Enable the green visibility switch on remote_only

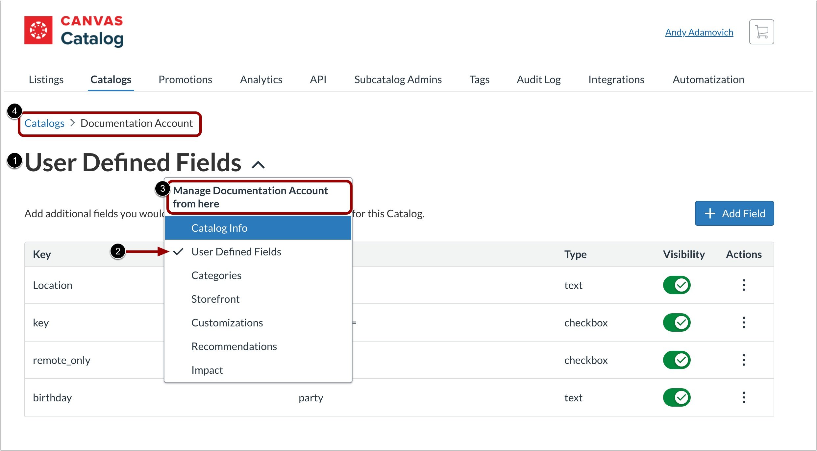click(x=676, y=360)
